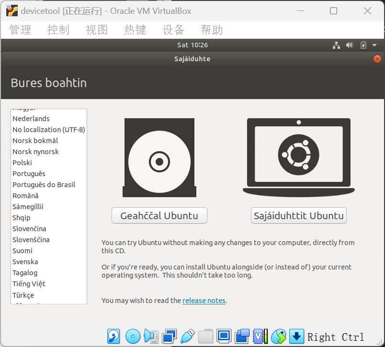385x347 pixels.
Task: Select Türkçe in the language list
Action: (49, 295)
